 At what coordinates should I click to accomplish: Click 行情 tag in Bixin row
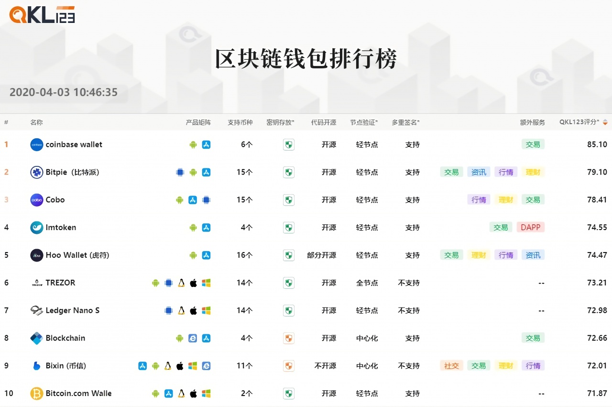[533, 366]
